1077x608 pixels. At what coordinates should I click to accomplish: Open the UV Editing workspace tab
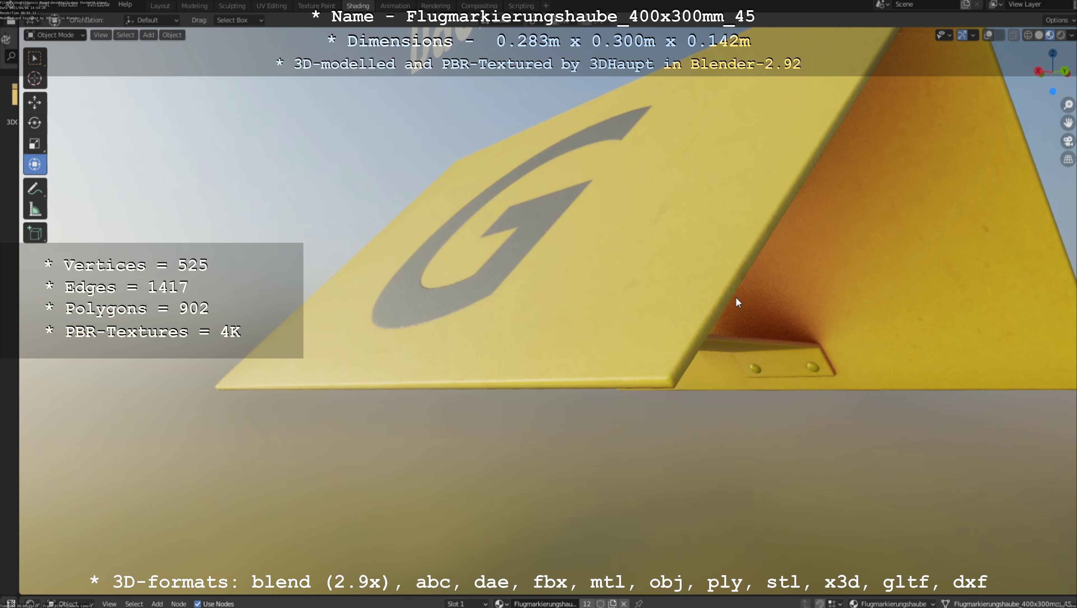pos(271,6)
